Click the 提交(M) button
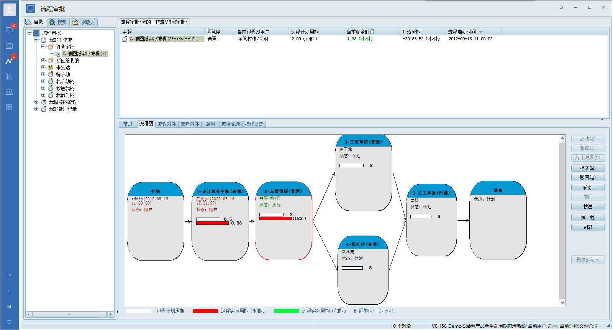Image resolution: width=613 pixels, height=330 pixels. [x=588, y=168]
